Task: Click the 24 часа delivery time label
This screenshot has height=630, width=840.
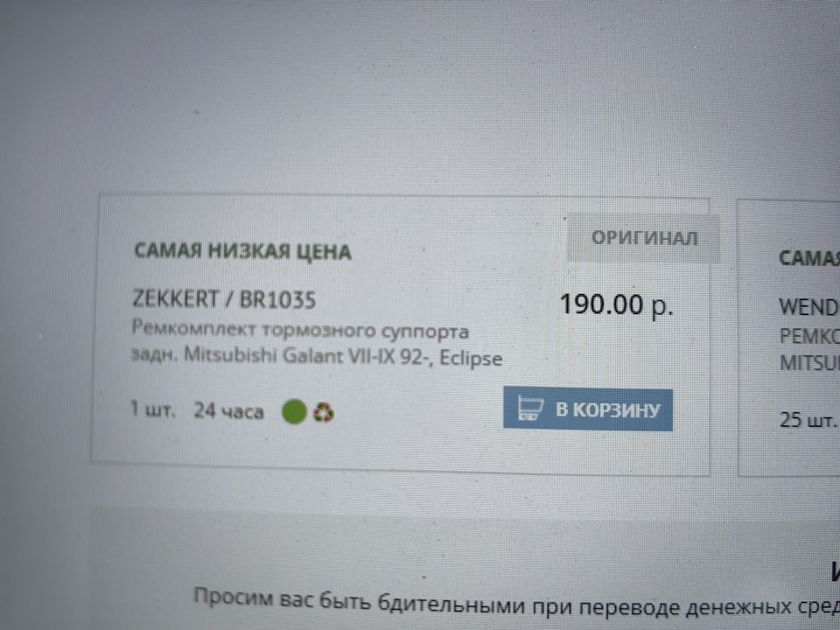Action: point(228,411)
